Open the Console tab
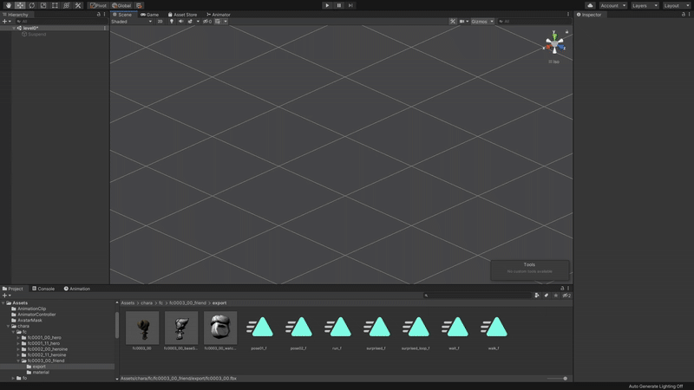This screenshot has width=694, height=390. (x=44, y=289)
